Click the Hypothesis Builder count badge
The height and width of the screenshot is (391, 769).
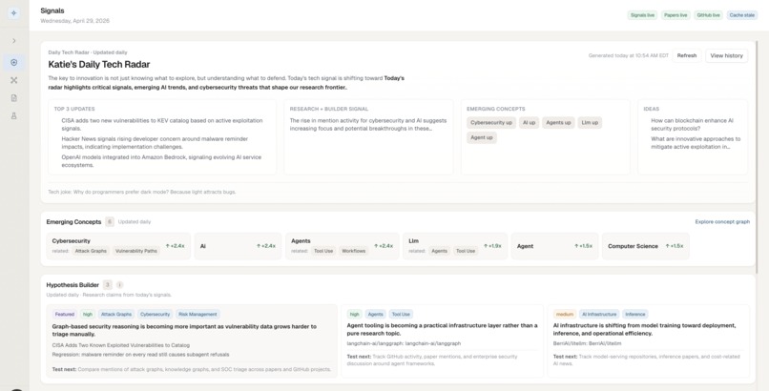[108, 285]
